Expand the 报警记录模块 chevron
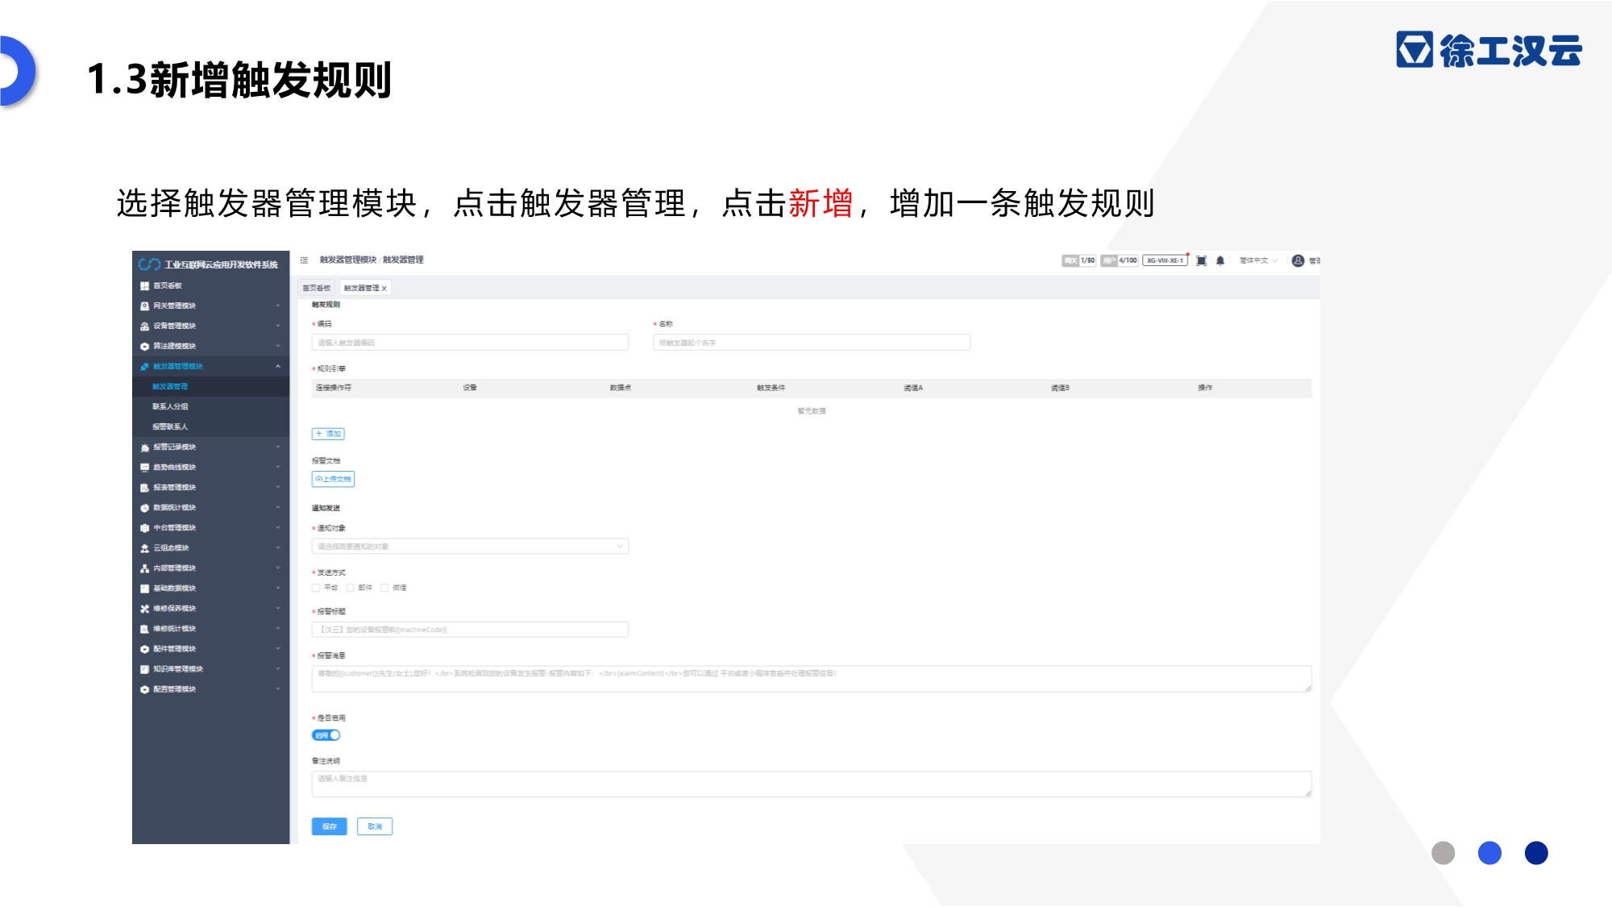1612x907 pixels. [278, 447]
